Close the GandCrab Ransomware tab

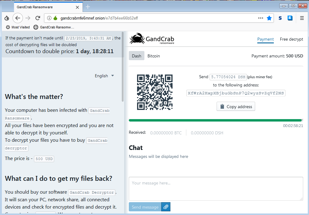[77, 7]
